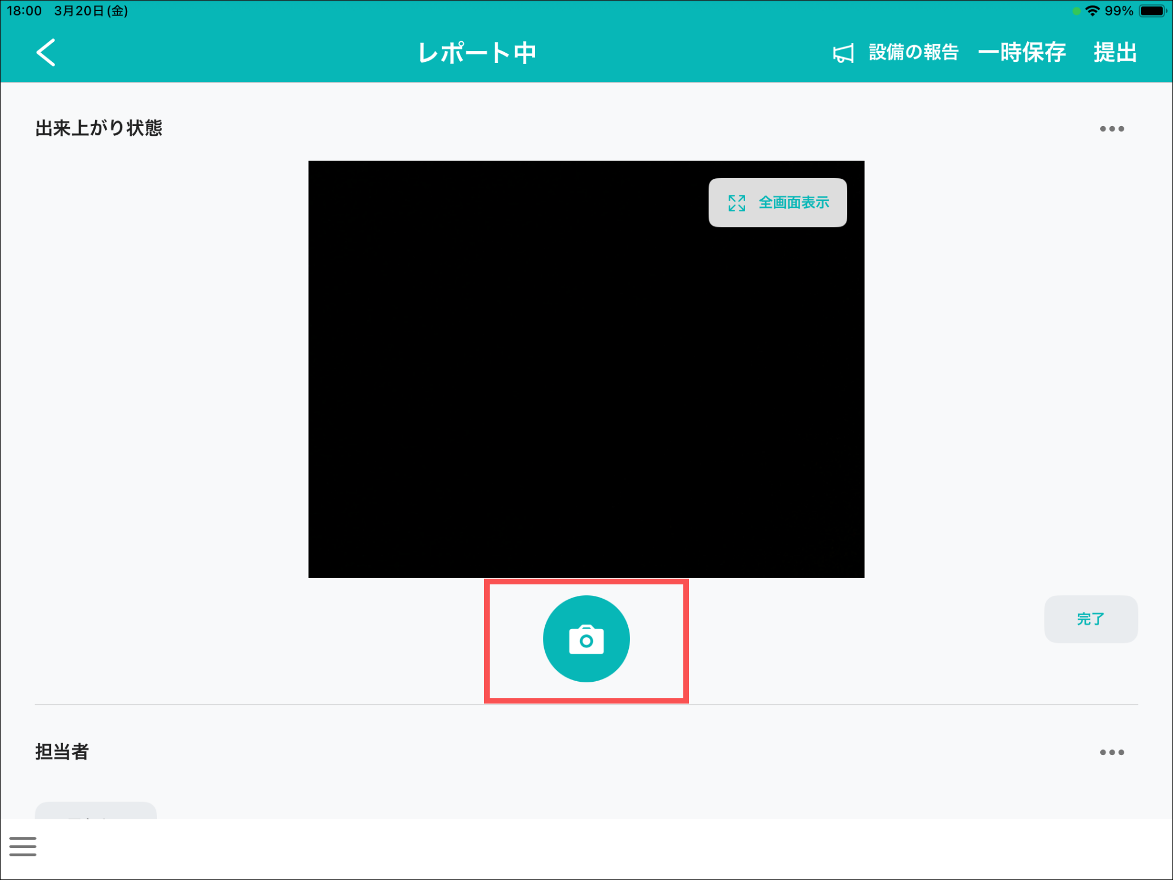Tap 一時保存 to save temporarily
Screen dimensions: 1173x880
coord(1022,53)
